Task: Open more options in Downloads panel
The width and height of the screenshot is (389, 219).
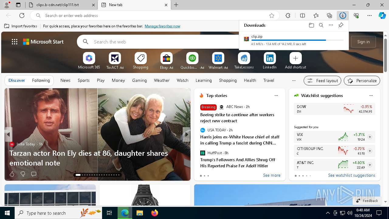Action: (331, 25)
